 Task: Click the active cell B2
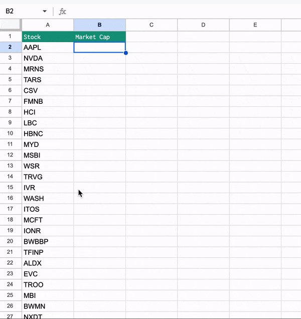tap(99, 48)
